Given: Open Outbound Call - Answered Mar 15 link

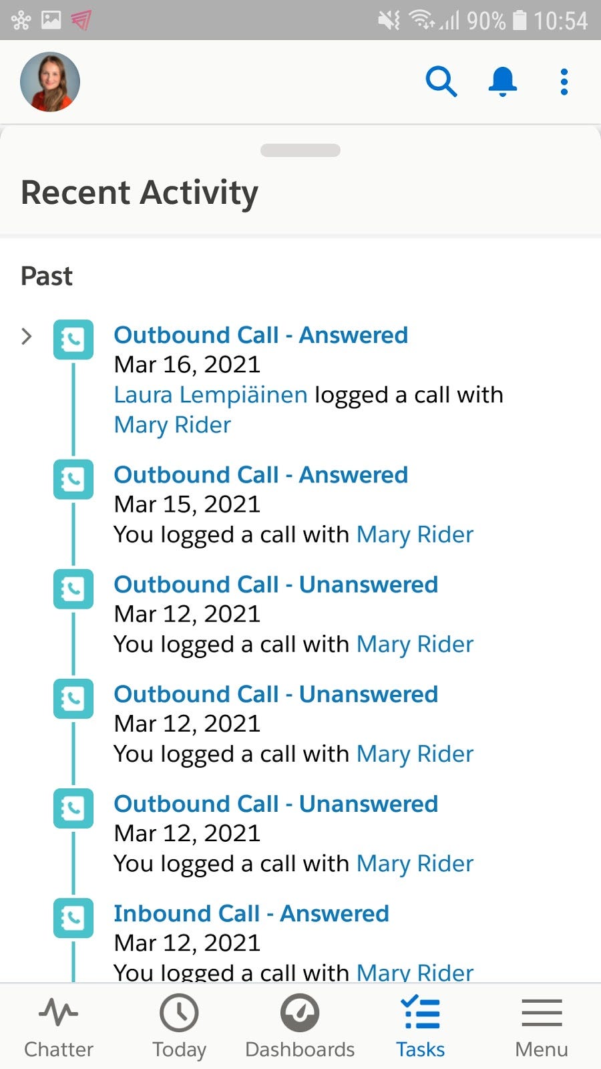Looking at the screenshot, I should point(260,475).
